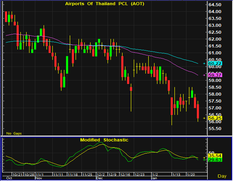The image size is (233, 181).
Task: Click the 57.00 price axis label
Action: coord(215,108)
